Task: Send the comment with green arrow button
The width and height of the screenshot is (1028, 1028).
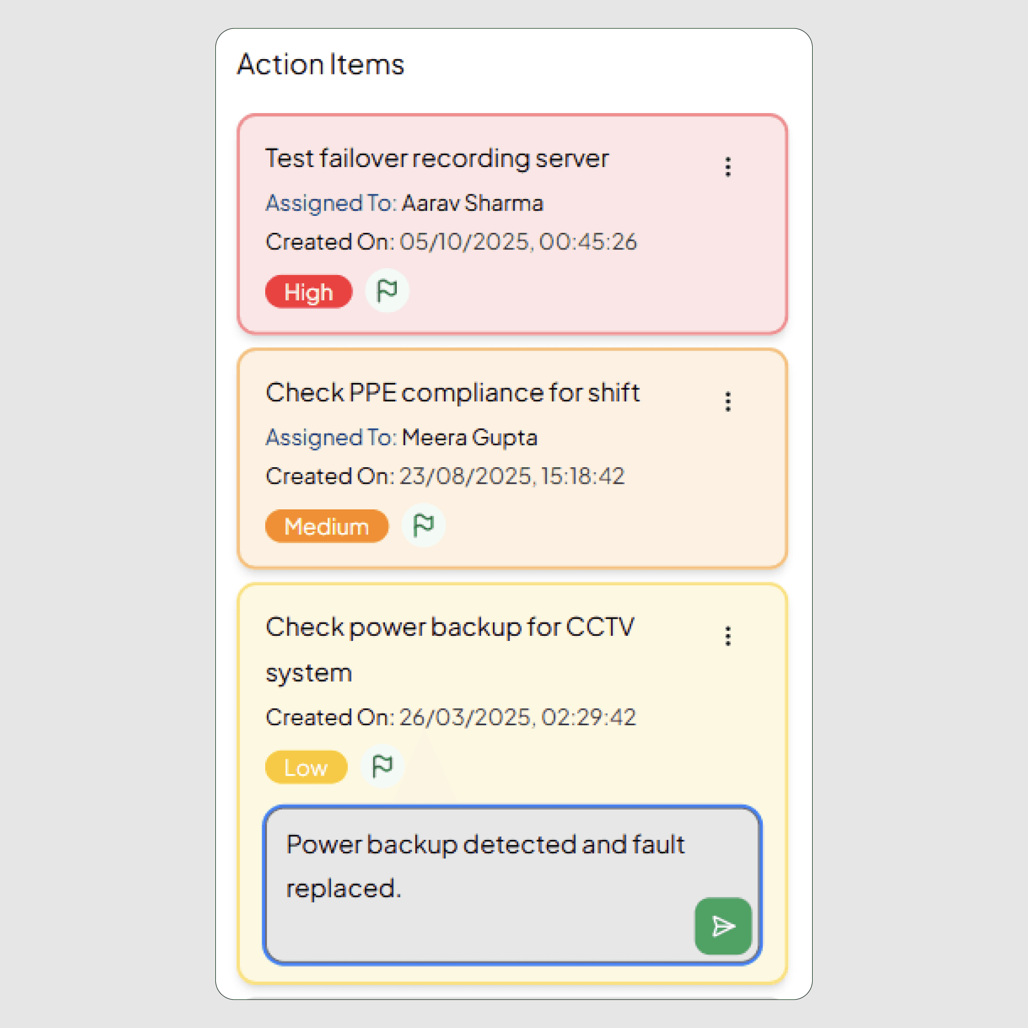Action: click(x=723, y=926)
